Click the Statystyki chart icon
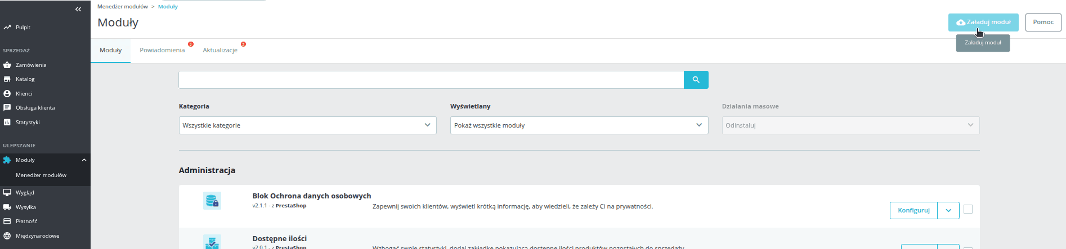This screenshot has width=1066, height=249. 7,123
